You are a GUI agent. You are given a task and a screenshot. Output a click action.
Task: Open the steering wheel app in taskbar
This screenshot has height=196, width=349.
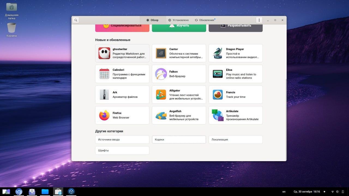coord(71,192)
